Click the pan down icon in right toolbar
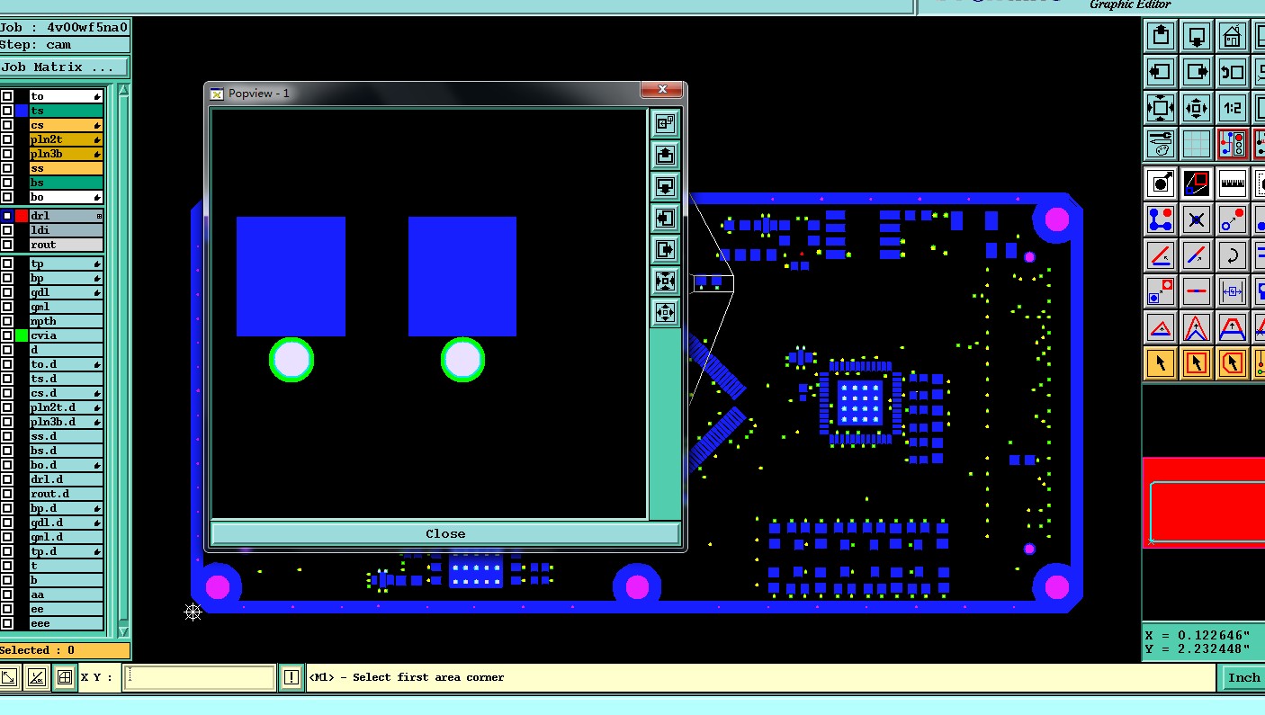The image size is (1265, 715). click(1197, 36)
